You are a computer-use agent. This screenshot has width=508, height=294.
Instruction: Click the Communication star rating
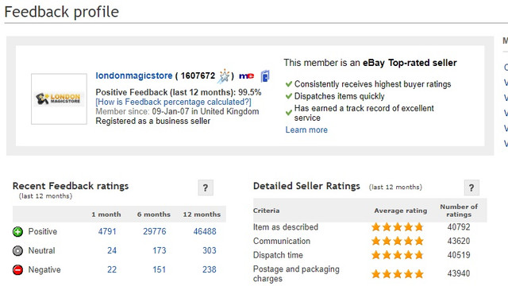[398, 241]
